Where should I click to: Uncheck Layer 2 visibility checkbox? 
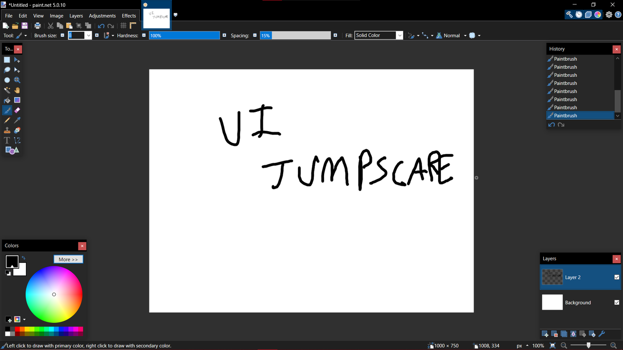618,277
